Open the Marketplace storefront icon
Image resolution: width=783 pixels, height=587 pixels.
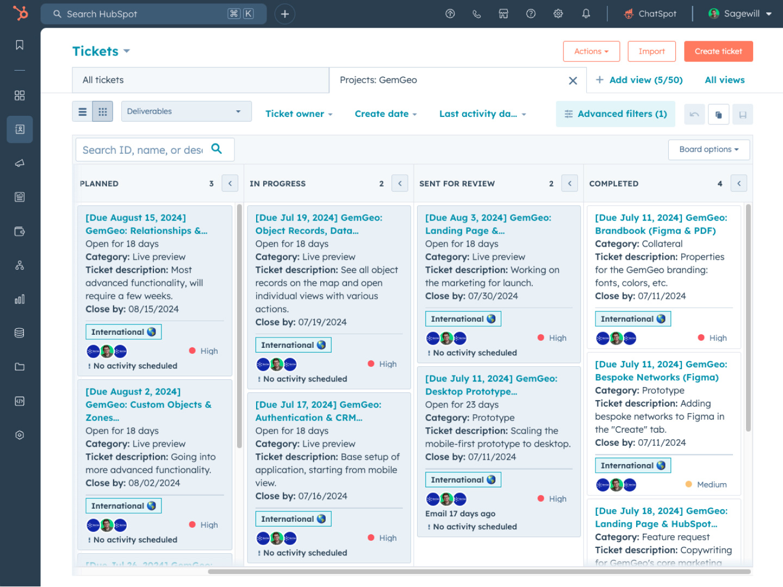(504, 14)
